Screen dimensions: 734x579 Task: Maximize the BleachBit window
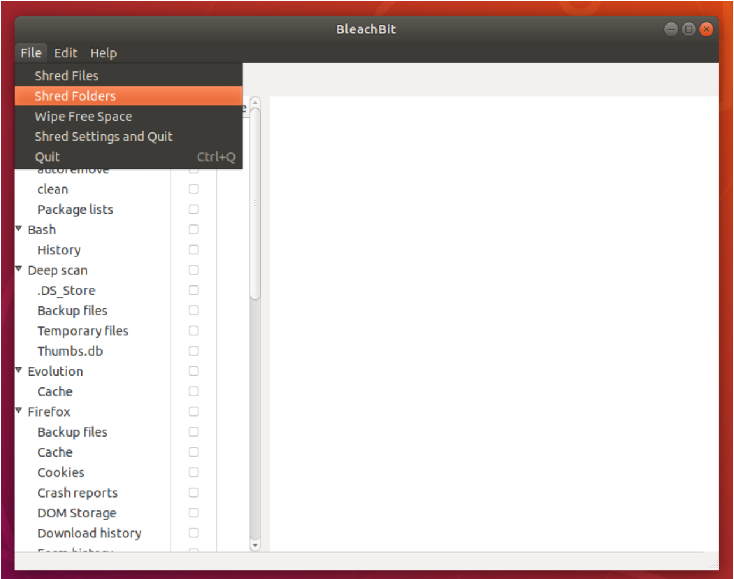(x=689, y=29)
